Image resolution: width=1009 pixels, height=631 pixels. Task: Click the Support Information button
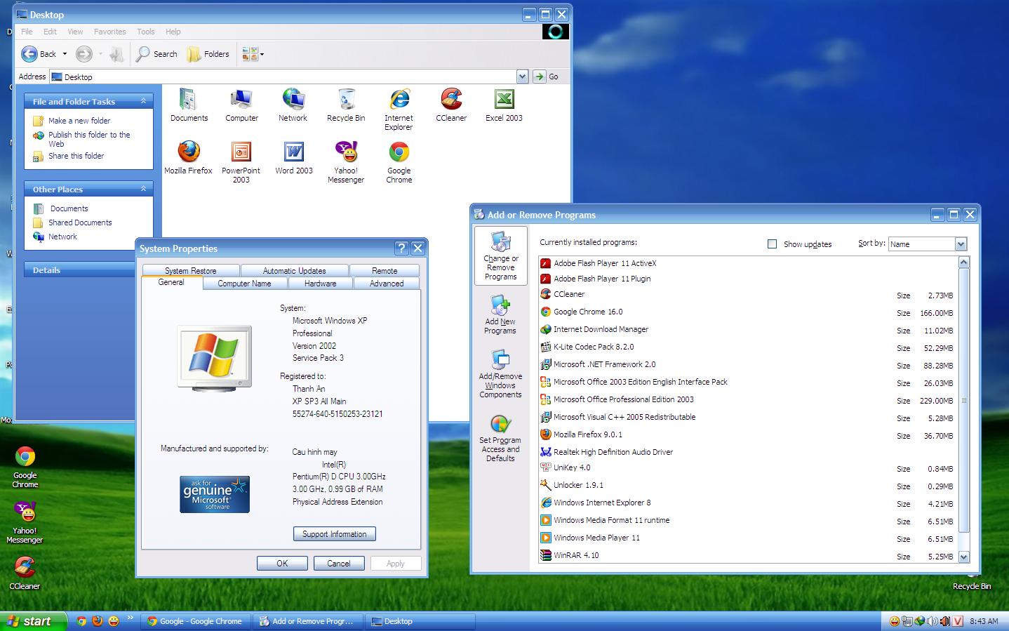point(334,534)
